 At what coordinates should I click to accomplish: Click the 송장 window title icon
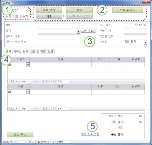click(x=3, y=3)
